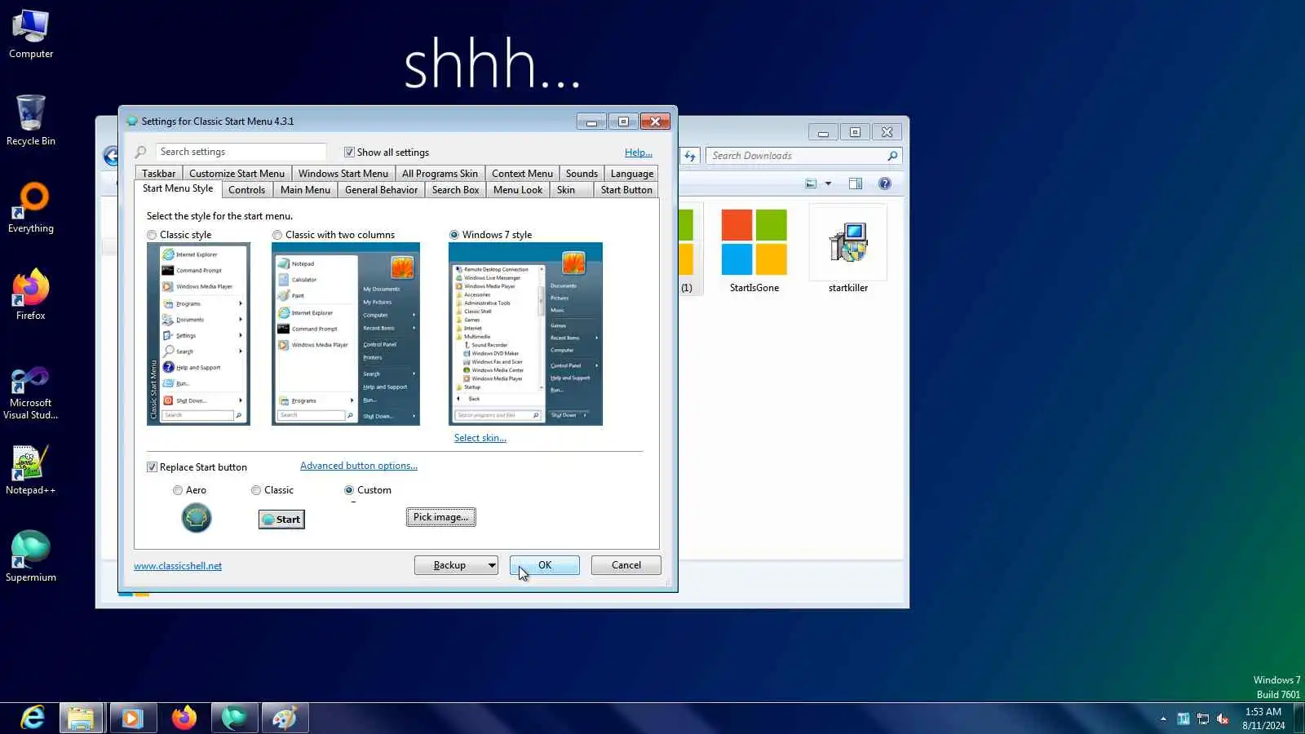Click the Pick image... button

[440, 517]
